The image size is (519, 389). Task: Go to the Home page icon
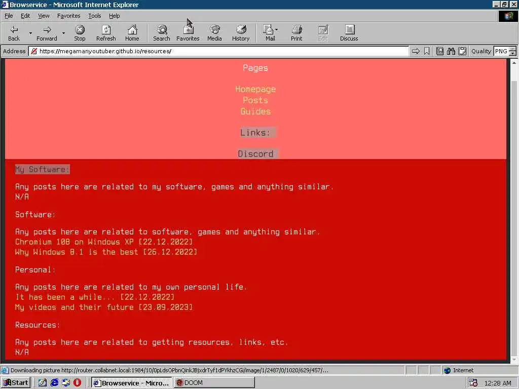132,33
